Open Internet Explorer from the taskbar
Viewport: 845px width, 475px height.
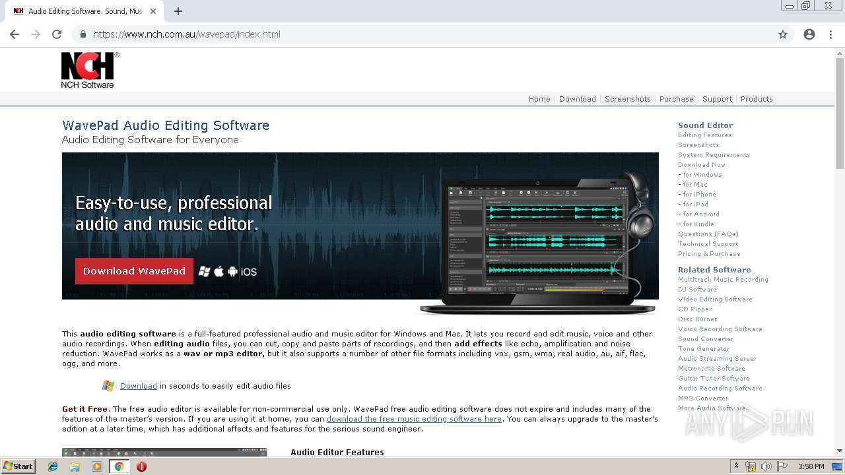click(x=53, y=466)
